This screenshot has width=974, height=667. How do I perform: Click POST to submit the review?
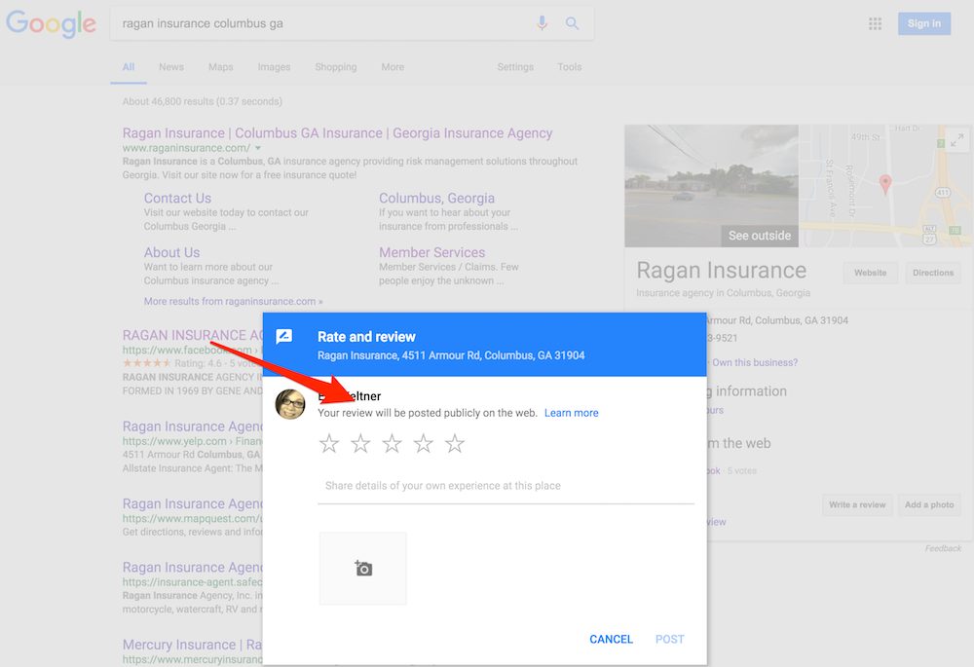tap(670, 639)
